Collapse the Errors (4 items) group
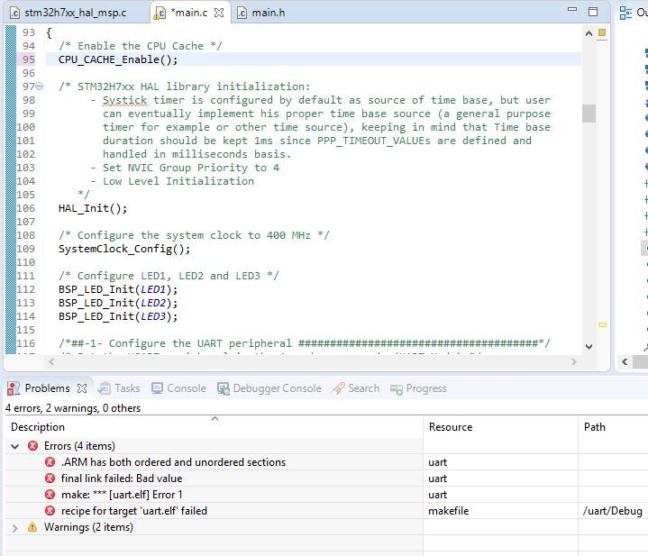The image size is (648, 556). pyautogui.click(x=15, y=446)
